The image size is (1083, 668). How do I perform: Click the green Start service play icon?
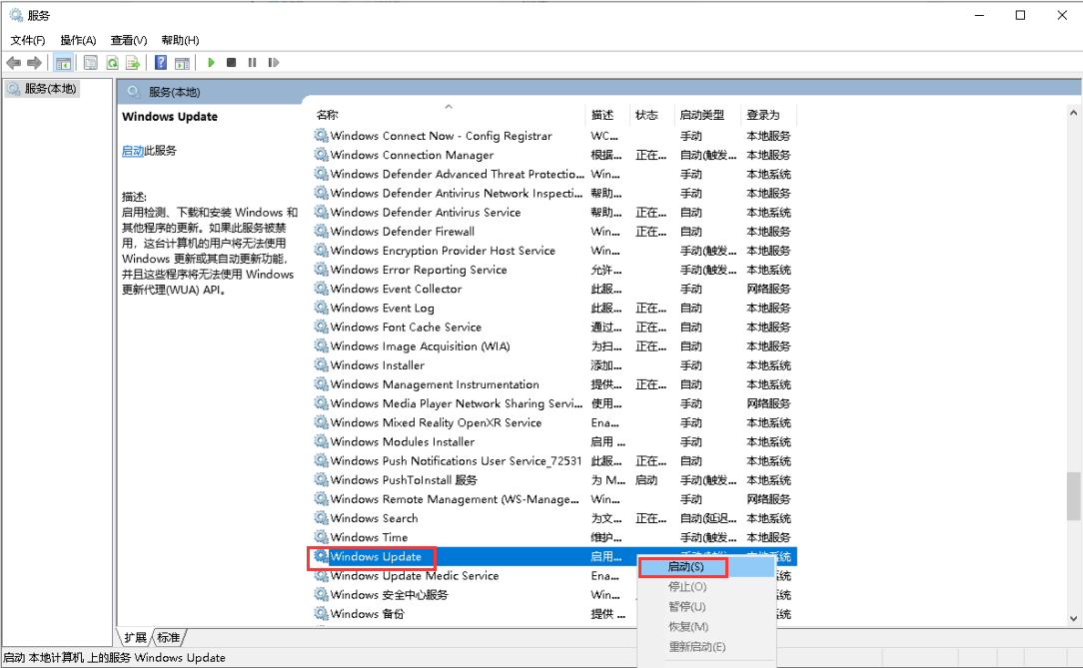click(212, 63)
